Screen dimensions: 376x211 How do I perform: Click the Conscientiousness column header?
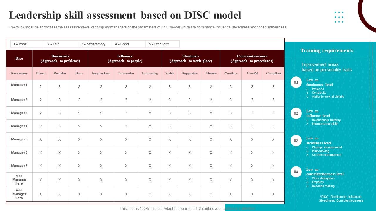252,58
